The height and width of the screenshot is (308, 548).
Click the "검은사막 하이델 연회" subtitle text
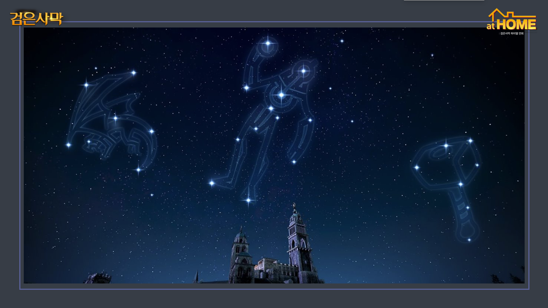[x=512, y=33]
